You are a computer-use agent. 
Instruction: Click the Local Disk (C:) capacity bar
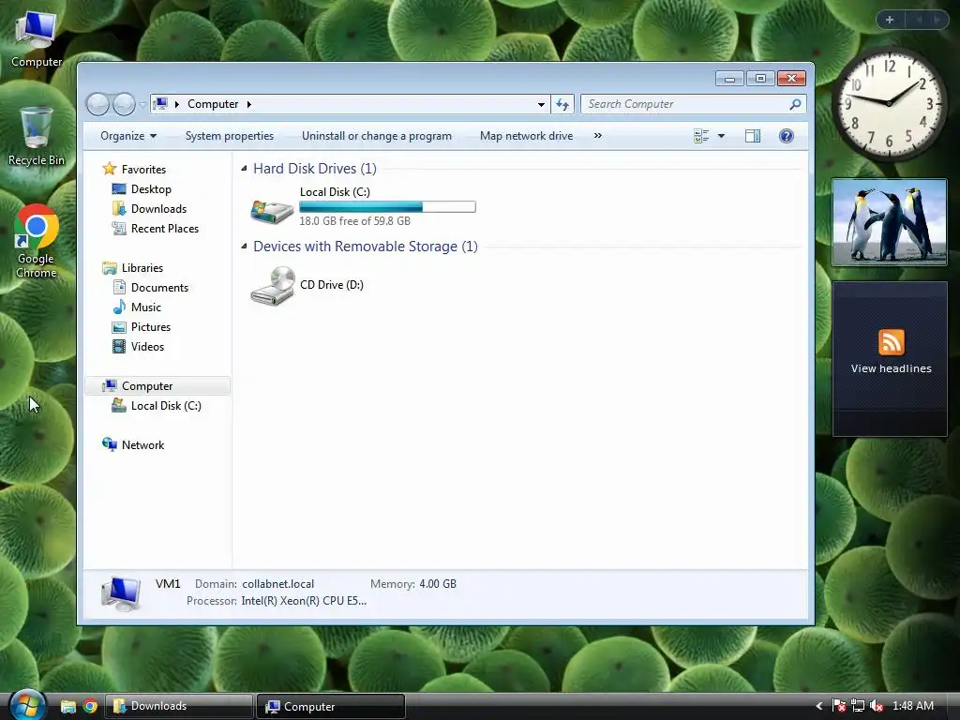tap(387, 207)
